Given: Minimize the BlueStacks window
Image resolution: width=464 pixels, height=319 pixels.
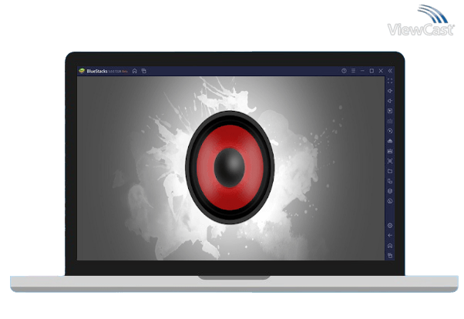Looking at the screenshot, I should point(362,71).
